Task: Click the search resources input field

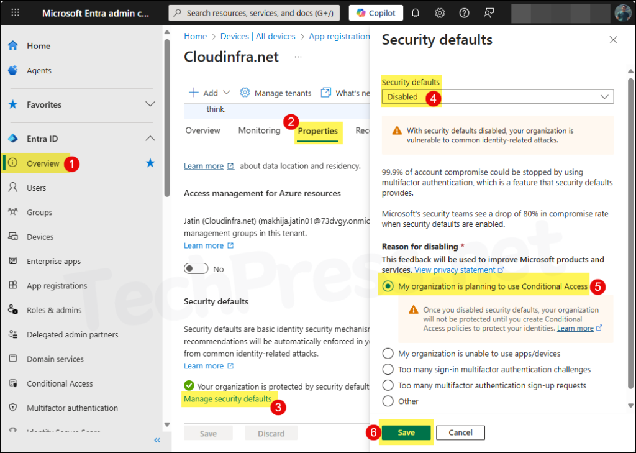Action: [x=255, y=12]
